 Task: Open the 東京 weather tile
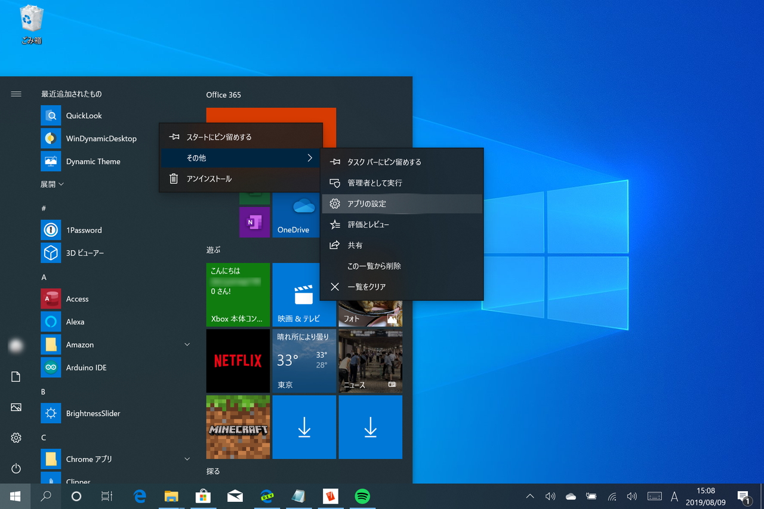pyautogui.click(x=304, y=361)
